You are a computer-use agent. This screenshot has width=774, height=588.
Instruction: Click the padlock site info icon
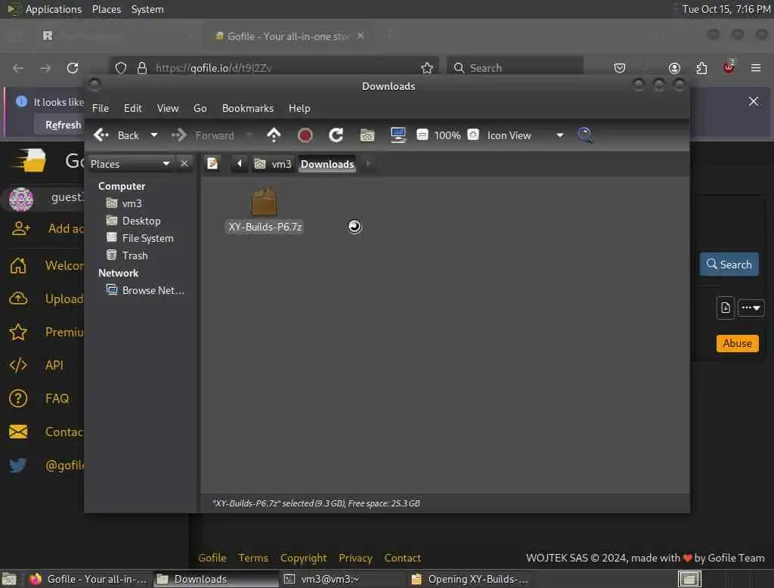(142, 67)
